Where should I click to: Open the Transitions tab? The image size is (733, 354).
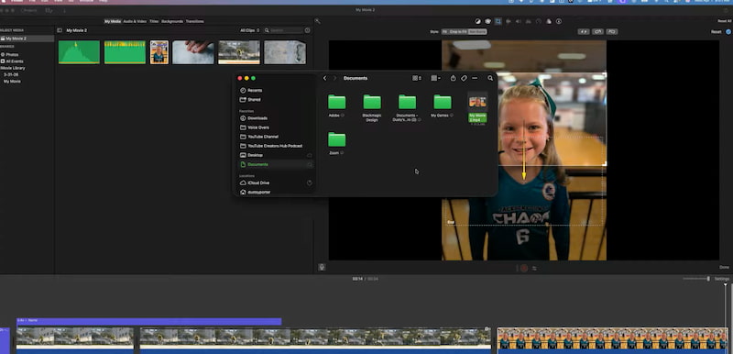tap(194, 21)
